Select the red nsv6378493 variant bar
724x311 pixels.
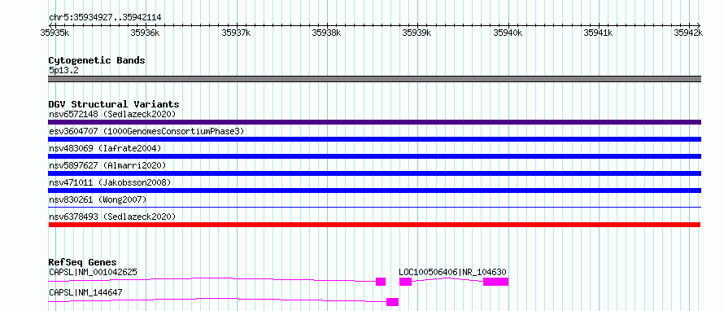[374, 225]
